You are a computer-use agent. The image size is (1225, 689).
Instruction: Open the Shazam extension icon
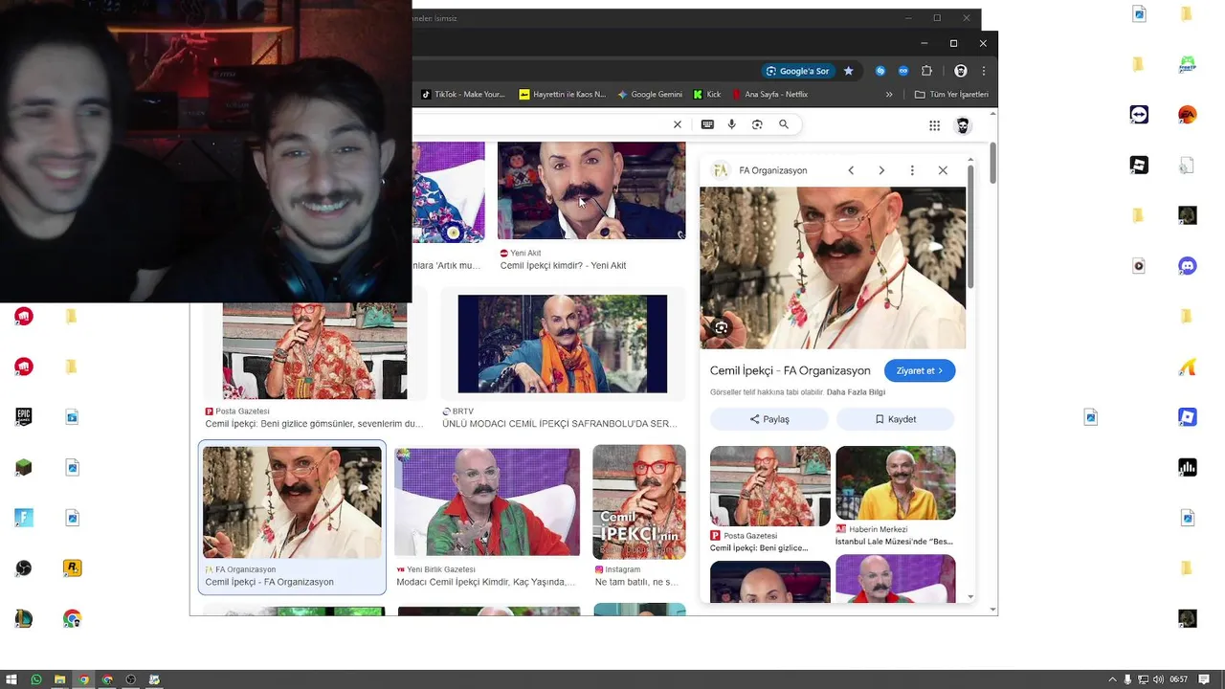[880, 71]
